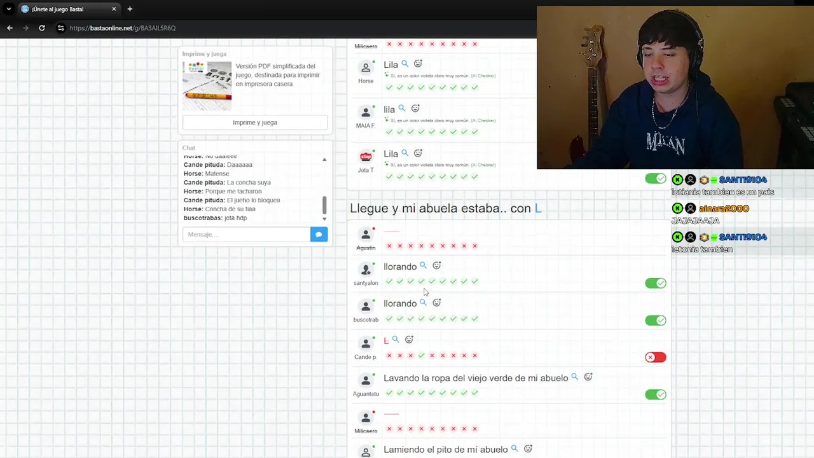Enable the rejected toggle on Cande p's L
The height and width of the screenshot is (458, 814).
[655, 357]
